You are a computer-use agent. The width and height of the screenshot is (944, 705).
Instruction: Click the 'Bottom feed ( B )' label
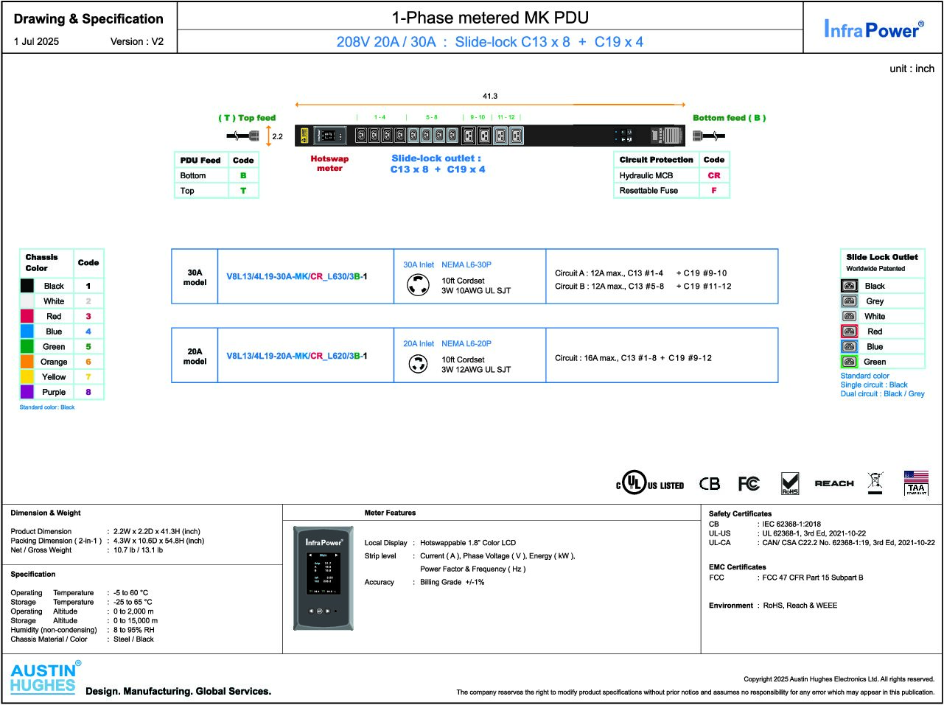click(x=729, y=118)
